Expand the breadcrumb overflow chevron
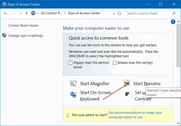The height and width of the screenshot is (126, 181). [38, 13]
